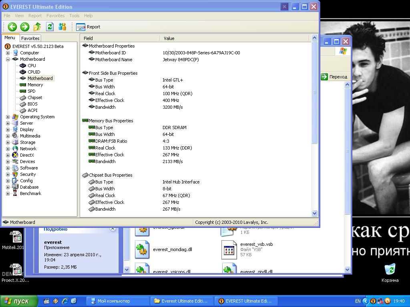
Task: Click the Переход go button
Action: point(334,77)
